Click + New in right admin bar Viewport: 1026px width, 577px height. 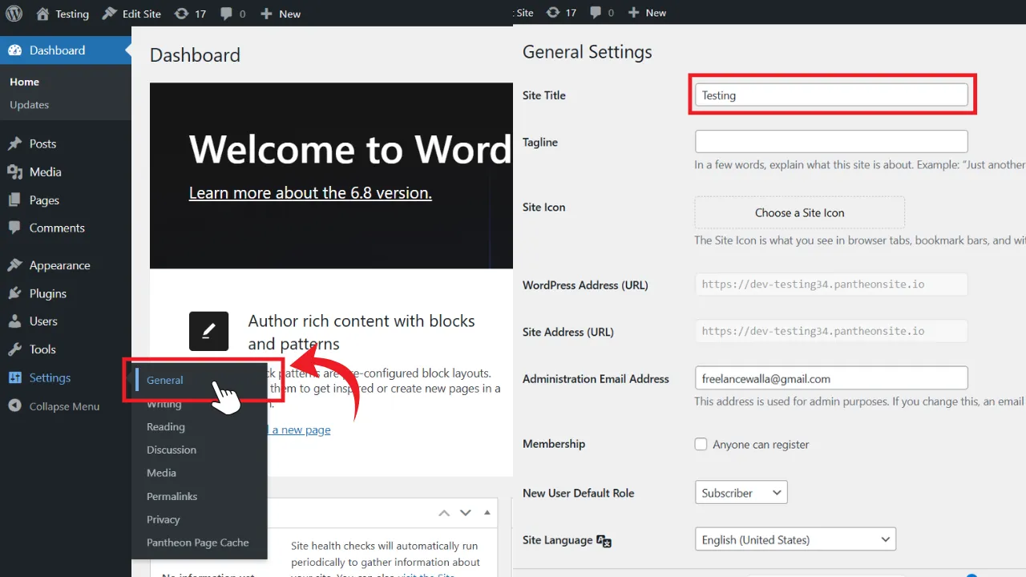(647, 13)
